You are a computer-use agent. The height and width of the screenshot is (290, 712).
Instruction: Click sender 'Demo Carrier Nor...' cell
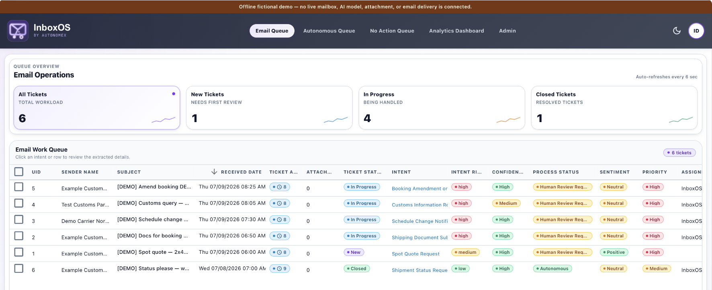[x=85, y=221]
